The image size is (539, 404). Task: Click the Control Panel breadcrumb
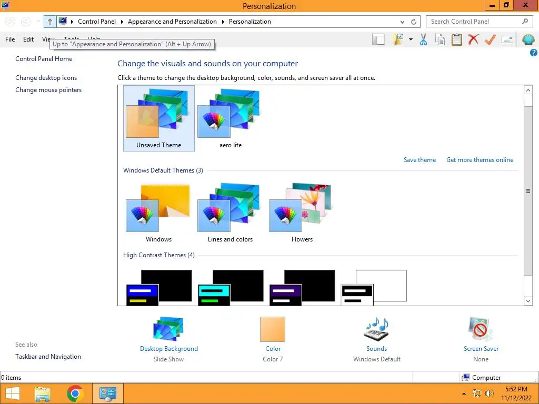pyautogui.click(x=97, y=21)
